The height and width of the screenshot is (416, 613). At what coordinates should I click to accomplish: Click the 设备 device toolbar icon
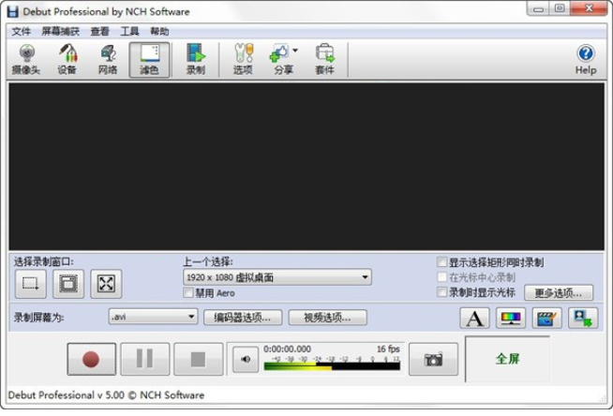click(67, 58)
